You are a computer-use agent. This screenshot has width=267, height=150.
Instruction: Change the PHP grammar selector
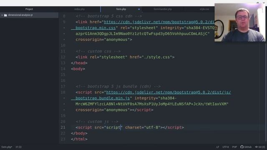[234, 147]
